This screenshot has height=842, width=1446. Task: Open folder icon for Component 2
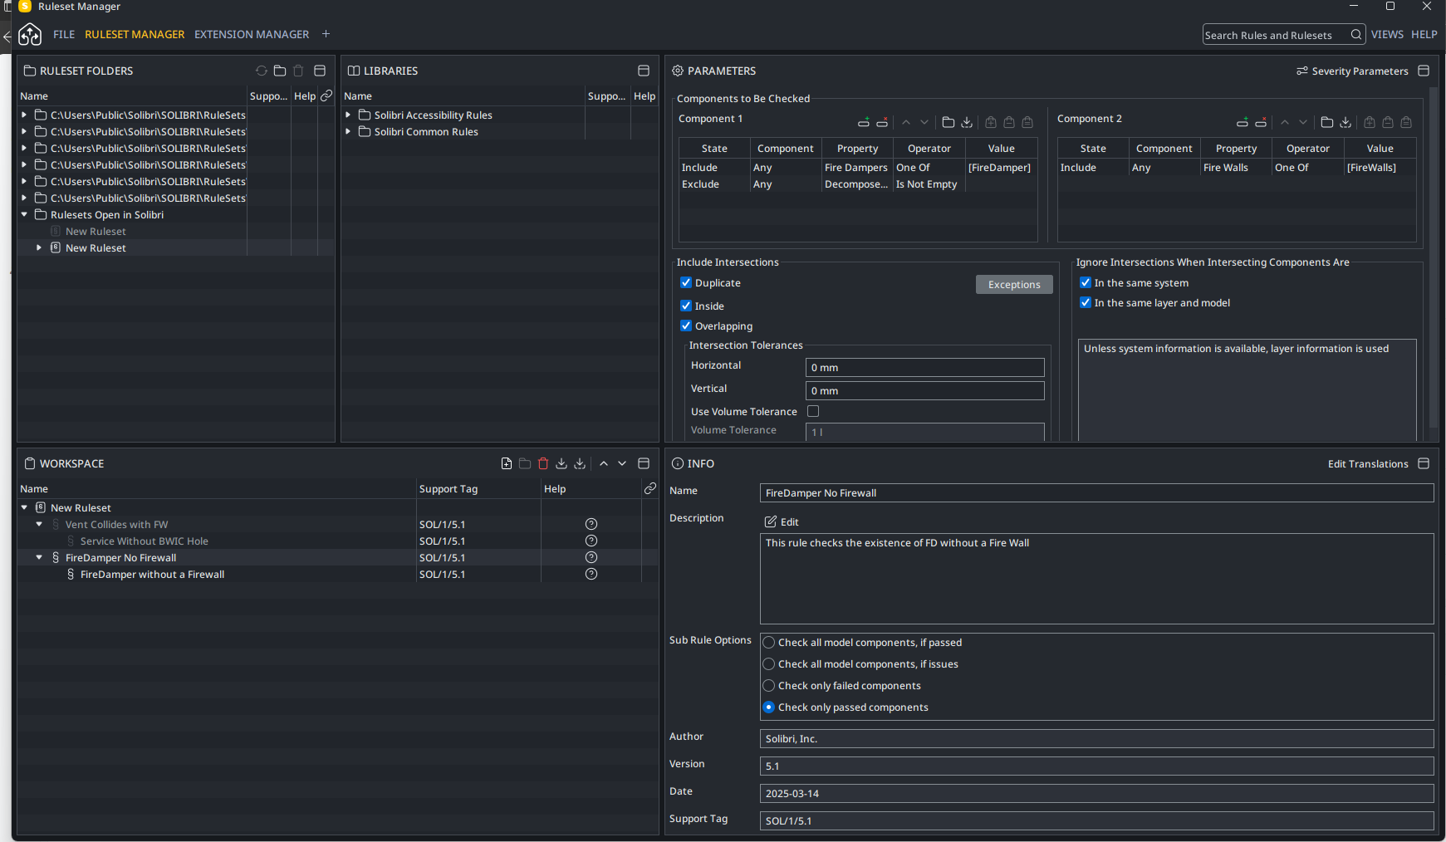tap(1327, 122)
